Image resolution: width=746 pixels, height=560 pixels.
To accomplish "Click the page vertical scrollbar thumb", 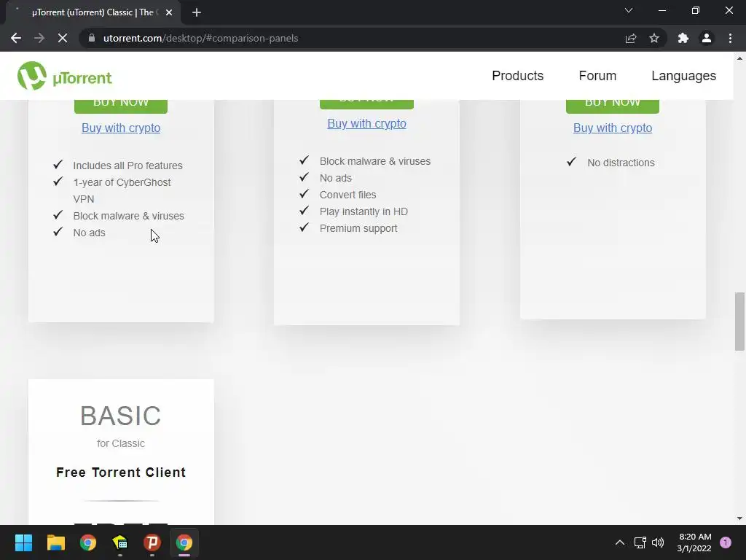I will [739, 322].
